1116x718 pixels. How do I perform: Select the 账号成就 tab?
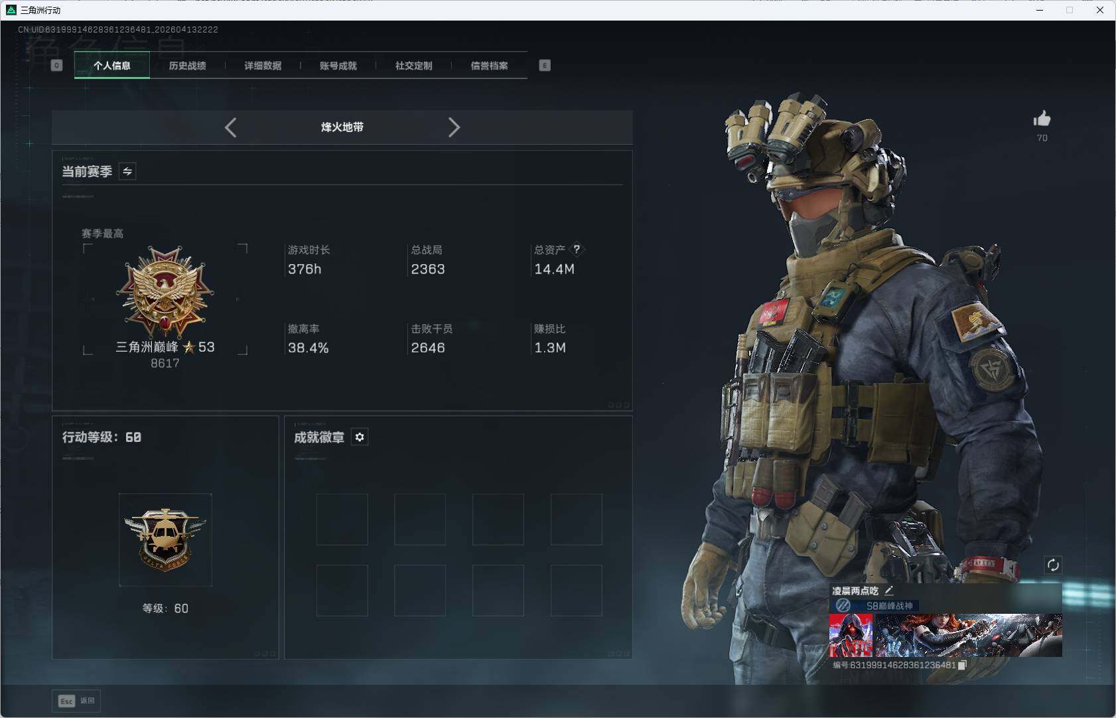point(338,66)
